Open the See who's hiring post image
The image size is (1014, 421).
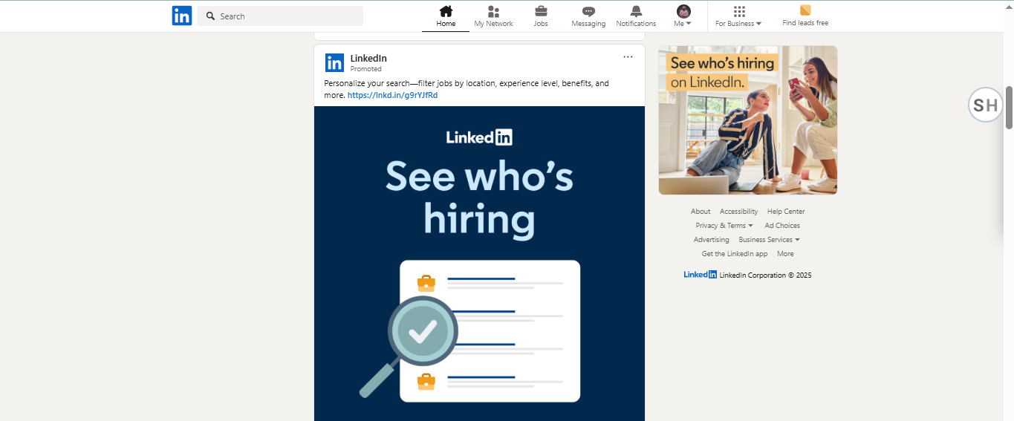pyautogui.click(x=479, y=264)
